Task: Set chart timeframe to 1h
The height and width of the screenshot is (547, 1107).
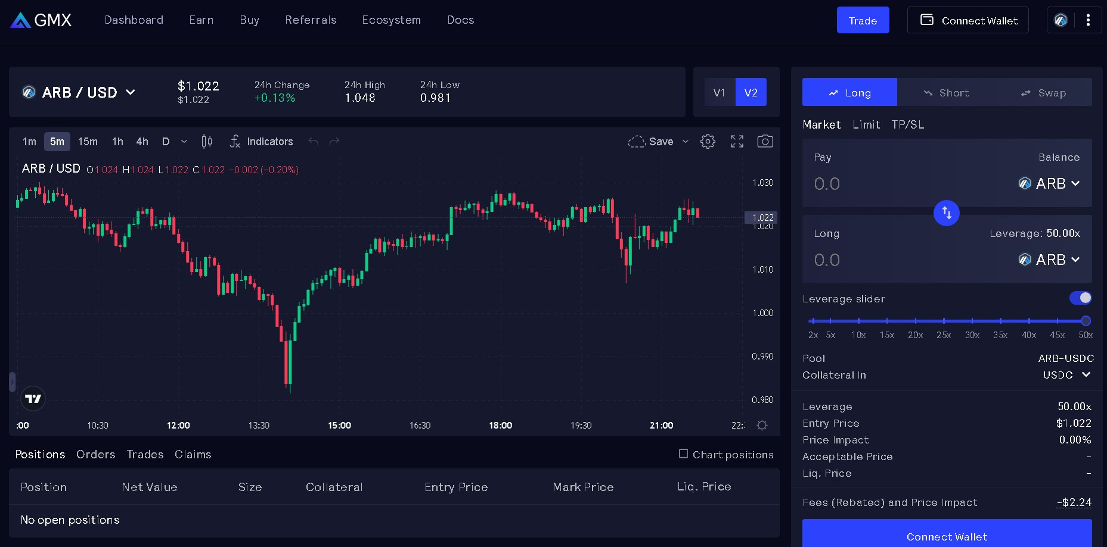Action: tap(117, 142)
